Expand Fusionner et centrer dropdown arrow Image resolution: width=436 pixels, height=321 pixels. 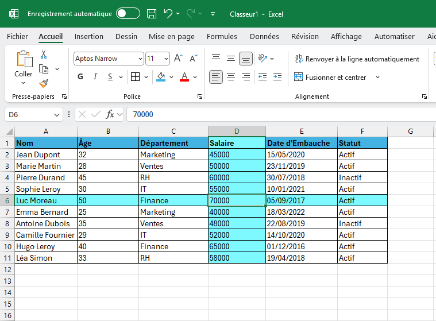tap(377, 77)
